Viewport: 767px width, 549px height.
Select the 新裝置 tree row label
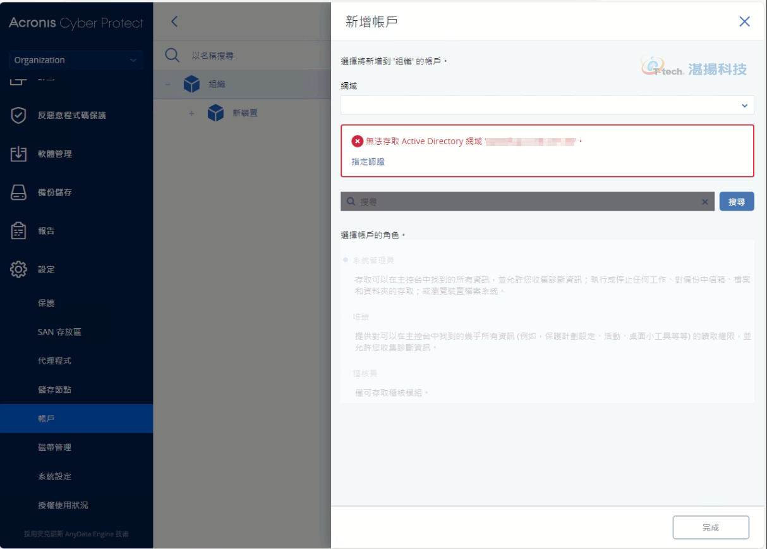245,113
